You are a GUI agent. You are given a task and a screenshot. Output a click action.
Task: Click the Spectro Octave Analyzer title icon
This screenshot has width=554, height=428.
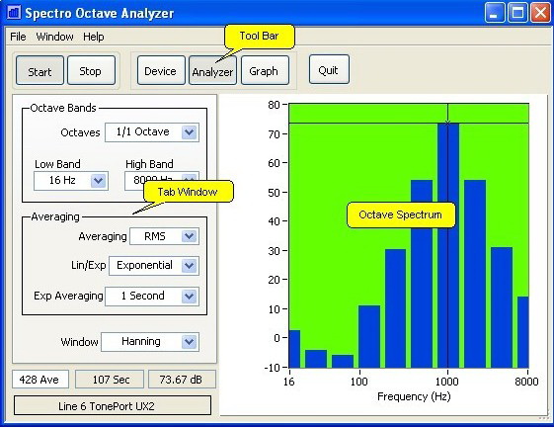tap(14, 13)
